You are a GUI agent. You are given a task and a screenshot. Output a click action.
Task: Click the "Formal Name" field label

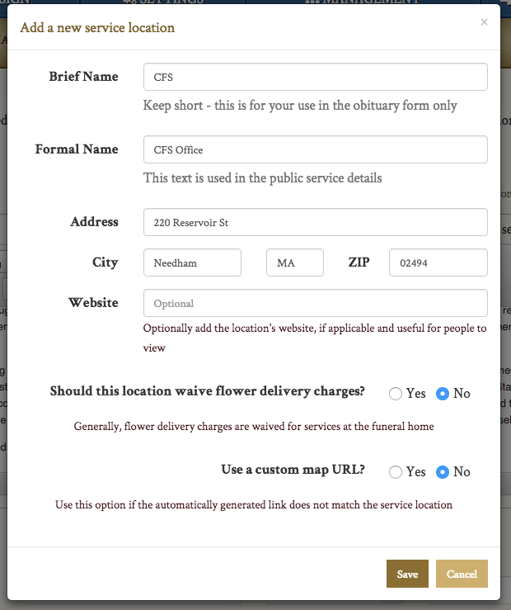[77, 149]
